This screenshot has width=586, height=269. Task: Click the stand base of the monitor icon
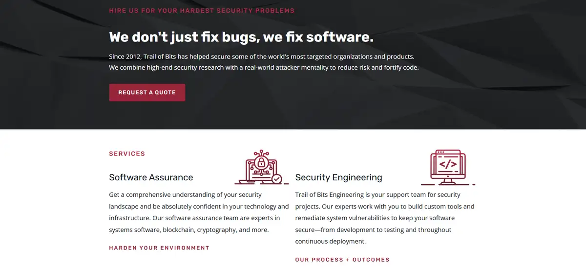click(447, 184)
